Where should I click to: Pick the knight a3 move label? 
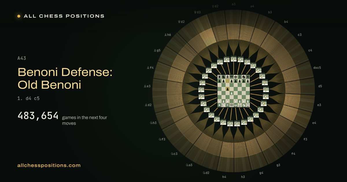[x=189, y=165]
